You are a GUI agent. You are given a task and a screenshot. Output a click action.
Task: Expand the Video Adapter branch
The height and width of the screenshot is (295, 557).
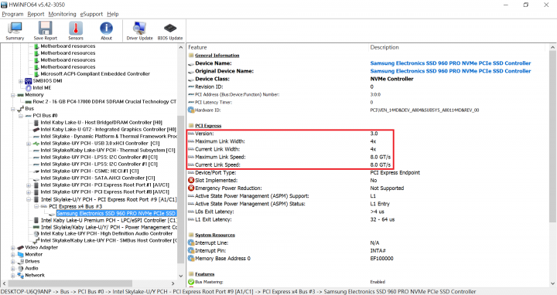13,247
